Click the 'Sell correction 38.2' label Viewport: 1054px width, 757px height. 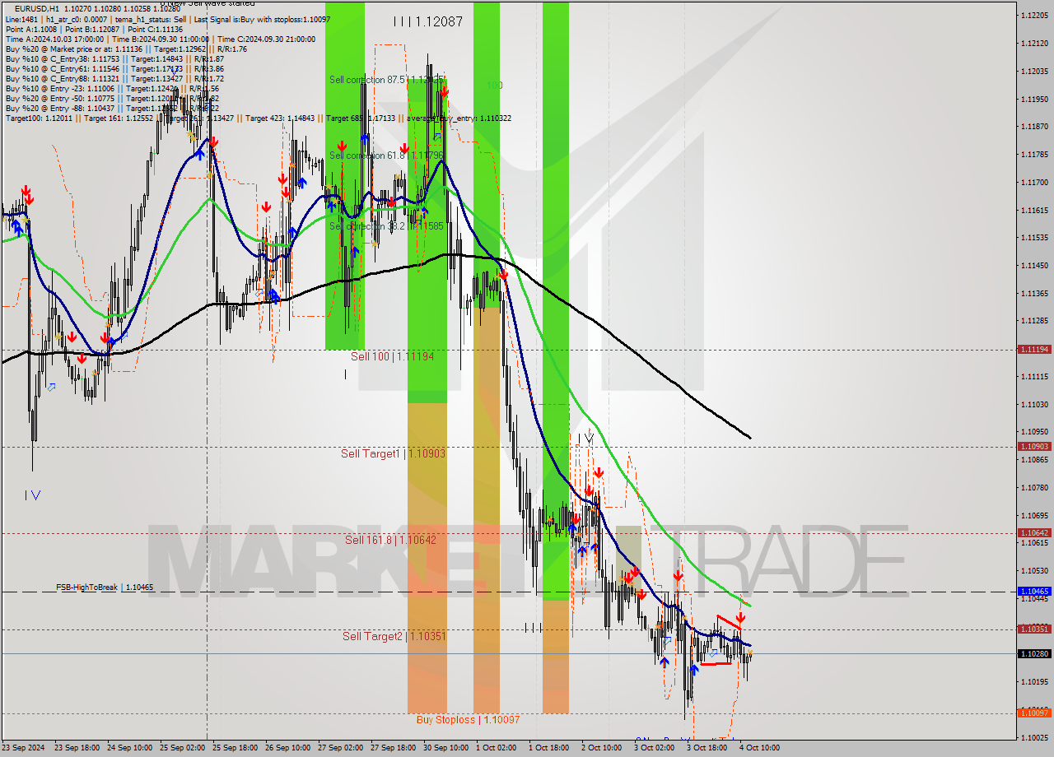coord(387,225)
